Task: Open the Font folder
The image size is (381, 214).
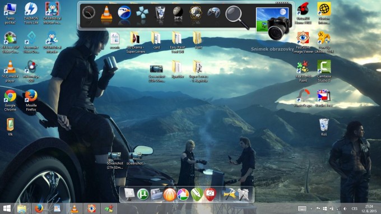Action: coord(198,40)
